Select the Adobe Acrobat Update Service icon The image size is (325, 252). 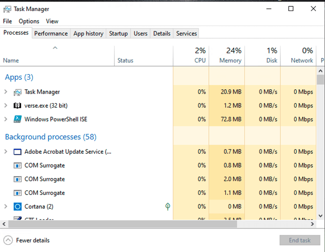pyautogui.click(x=18, y=152)
